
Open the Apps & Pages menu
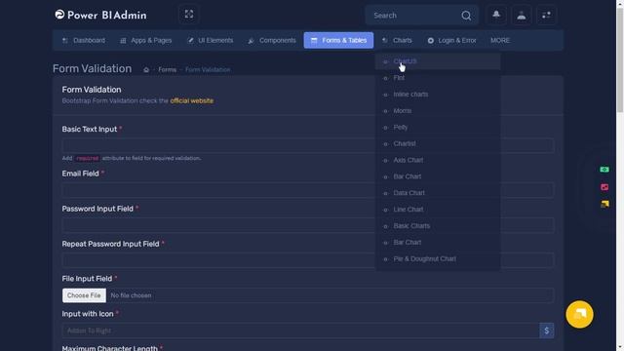146,40
